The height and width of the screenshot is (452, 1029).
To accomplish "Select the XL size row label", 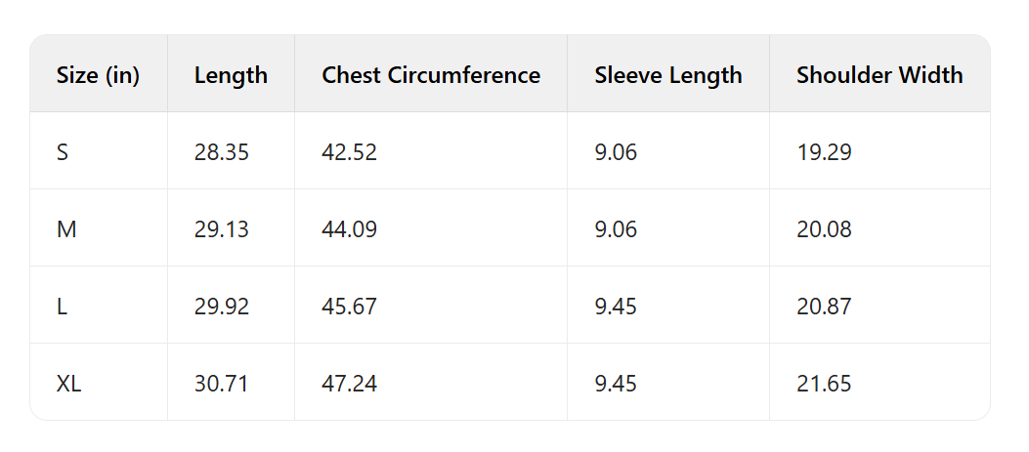I will pos(68,384).
